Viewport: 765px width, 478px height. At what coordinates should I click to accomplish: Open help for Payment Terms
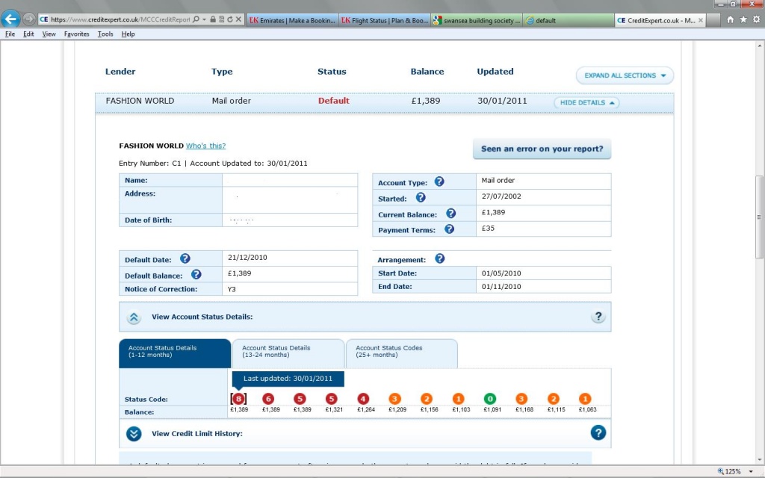pyautogui.click(x=449, y=229)
